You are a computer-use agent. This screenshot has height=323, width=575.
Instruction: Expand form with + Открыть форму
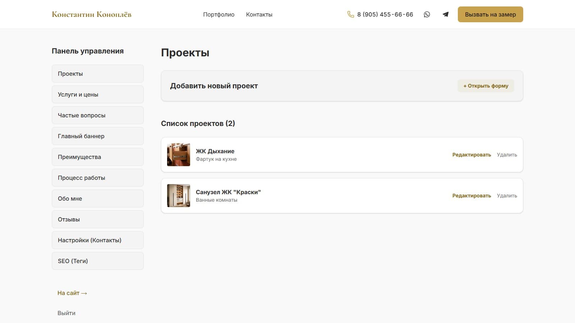point(486,86)
